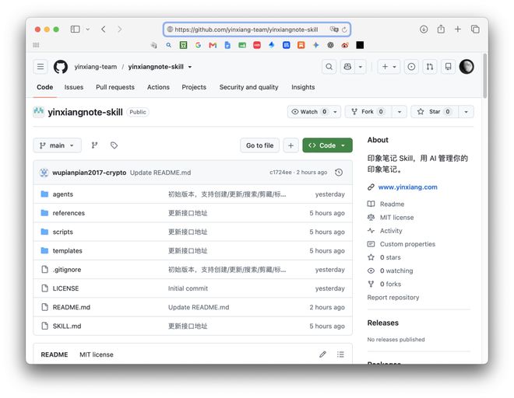Fork the repository

pyautogui.click(x=368, y=112)
